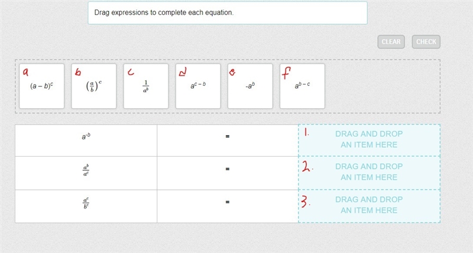This screenshot has width=473, height=253.
Task: Click the CLEAR button
Action: pyautogui.click(x=391, y=41)
